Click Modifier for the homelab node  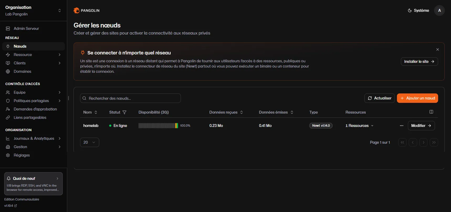(421, 126)
